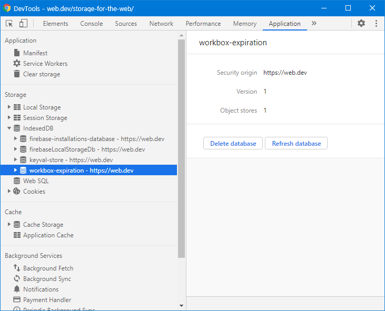Viewport: 385px width, 311px height.
Task: Click the firebase-installations-database icon
Action: (23, 138)
